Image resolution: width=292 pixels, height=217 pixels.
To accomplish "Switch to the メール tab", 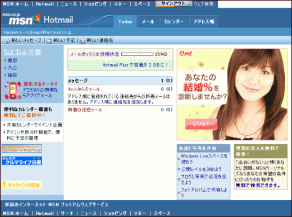I will (148, 22).
